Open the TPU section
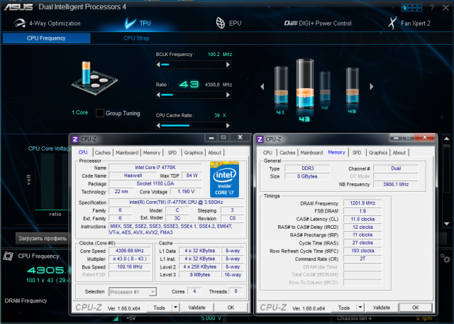This screenshot has height=324, width=454. point(138,23)
